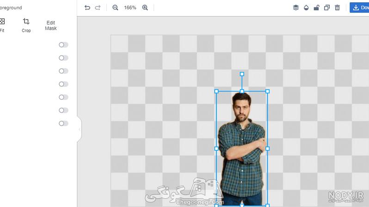Click the undo arrow icon
This screenshot has width=369, height=207.
(87, 7)
